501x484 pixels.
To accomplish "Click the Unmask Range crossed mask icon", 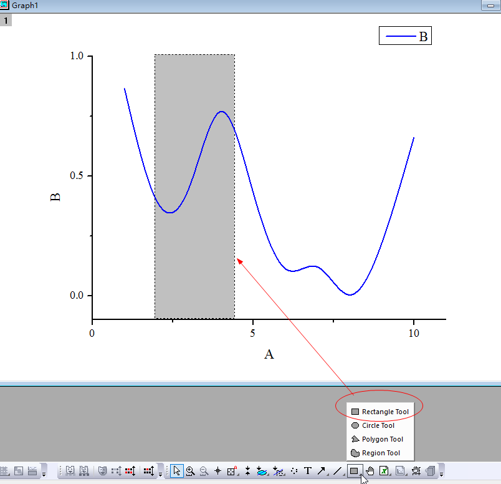I will tap(83, 471).
